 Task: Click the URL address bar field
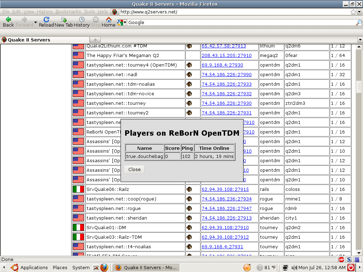pyautogui.click(x=234, y=12)
